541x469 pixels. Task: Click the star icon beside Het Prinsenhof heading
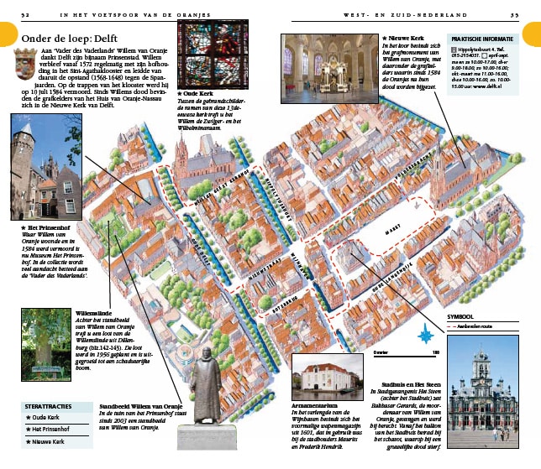(x=24, y=227)
